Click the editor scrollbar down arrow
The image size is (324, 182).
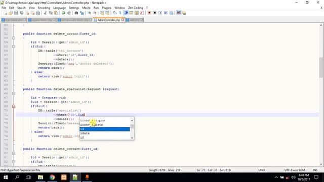(321, 164)
